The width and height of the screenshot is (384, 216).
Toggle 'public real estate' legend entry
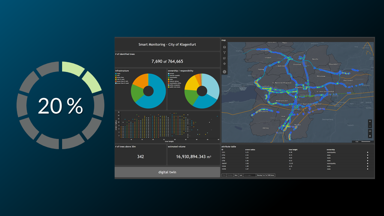pyautogui.click(x=174, y=87)
